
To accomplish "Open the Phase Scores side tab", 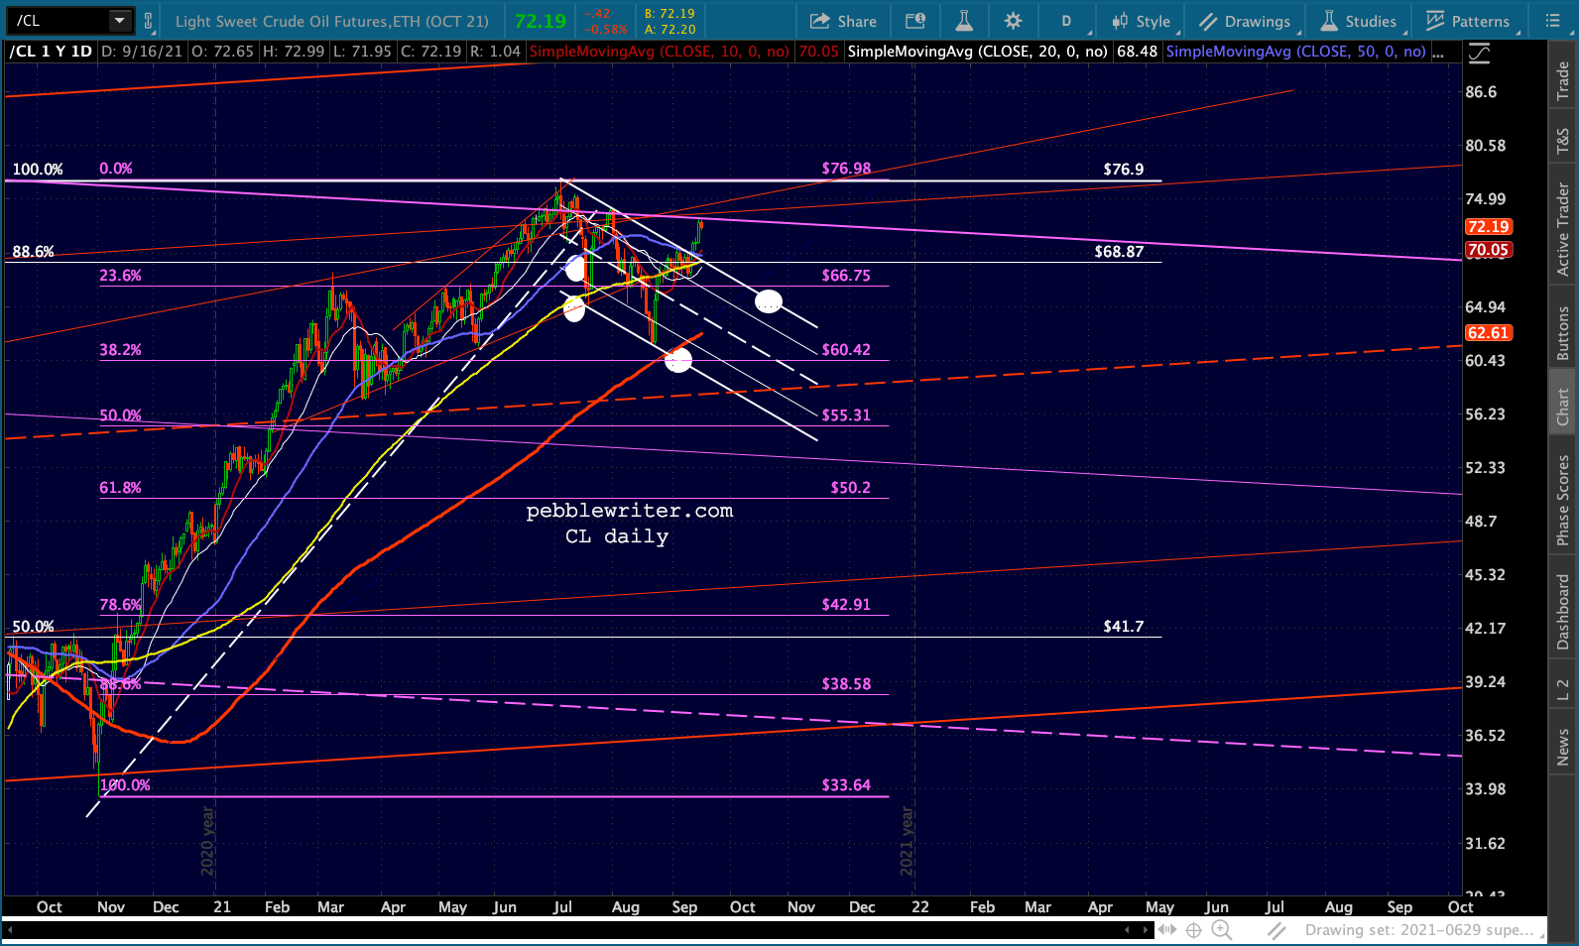I will 1563,499.
